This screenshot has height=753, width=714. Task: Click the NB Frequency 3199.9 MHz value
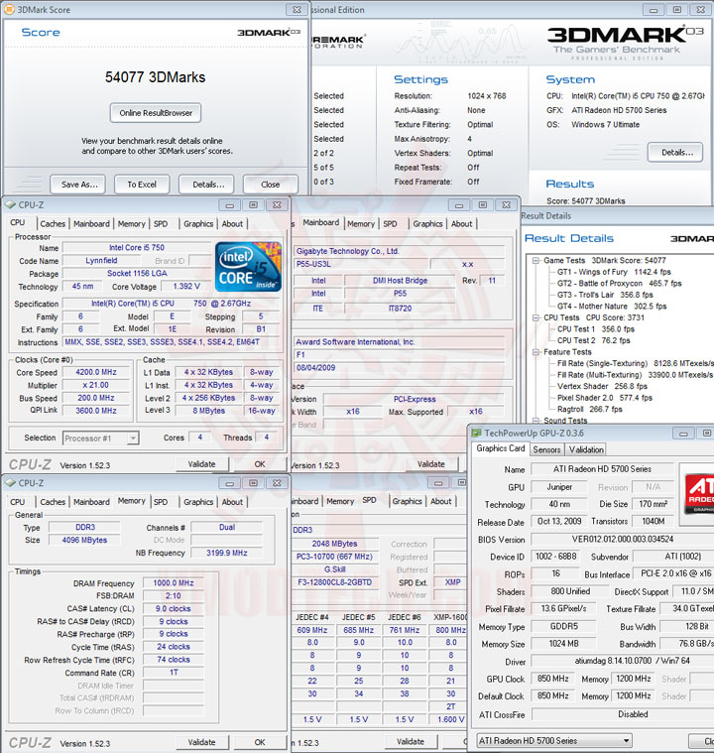pos(227,554)
